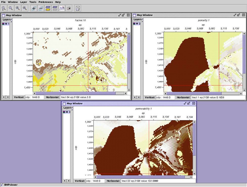Click permeability map horizontal scrollbar left arrow

click(x=95, y=177)
